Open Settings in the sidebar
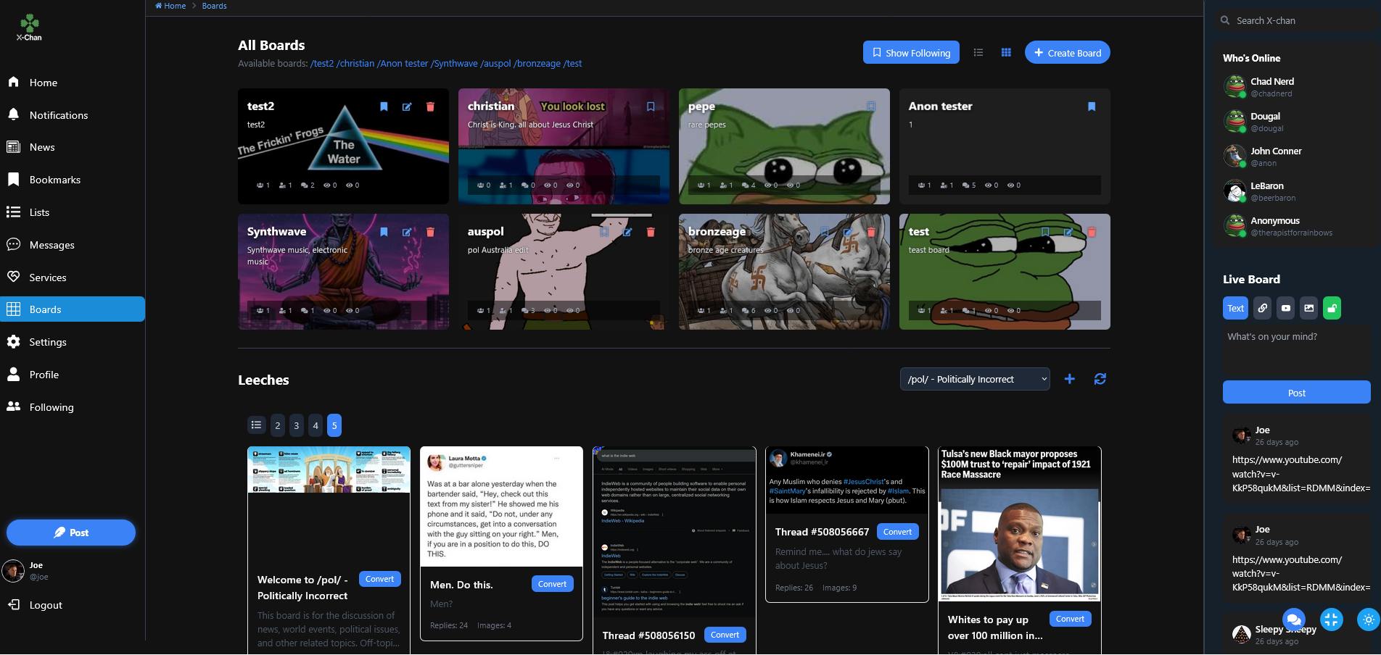 pyautogui.click(x=73, y=342)
